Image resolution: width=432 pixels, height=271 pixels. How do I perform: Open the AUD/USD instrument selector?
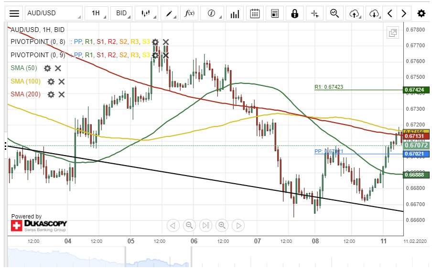[54, 13]
